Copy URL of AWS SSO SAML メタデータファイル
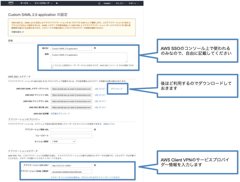This screenshot has width=240, height=182. [x=100, y=89]
